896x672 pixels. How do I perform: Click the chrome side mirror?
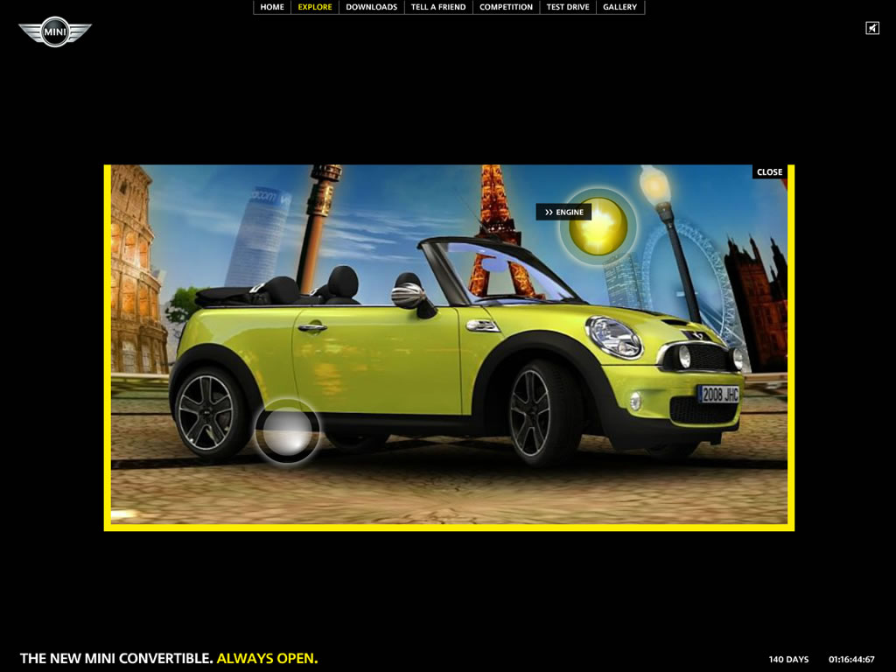[409, 294]
